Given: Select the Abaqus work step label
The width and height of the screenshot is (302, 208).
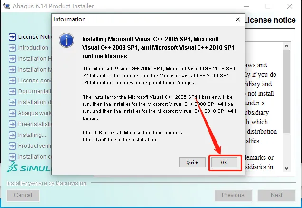Looking at the screenshot, I should coord(35,113).
